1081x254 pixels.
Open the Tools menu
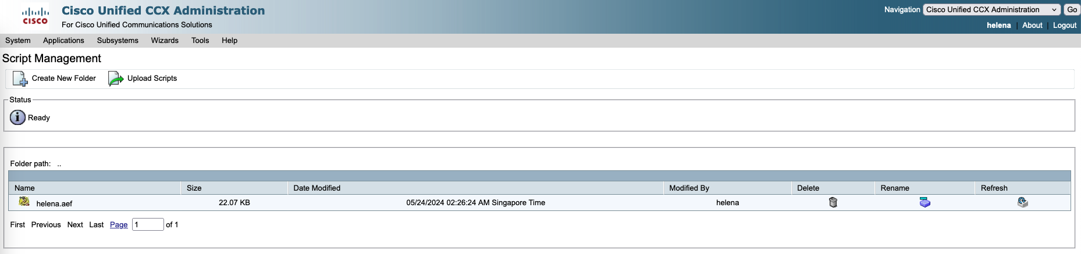(x=200, y=41)
